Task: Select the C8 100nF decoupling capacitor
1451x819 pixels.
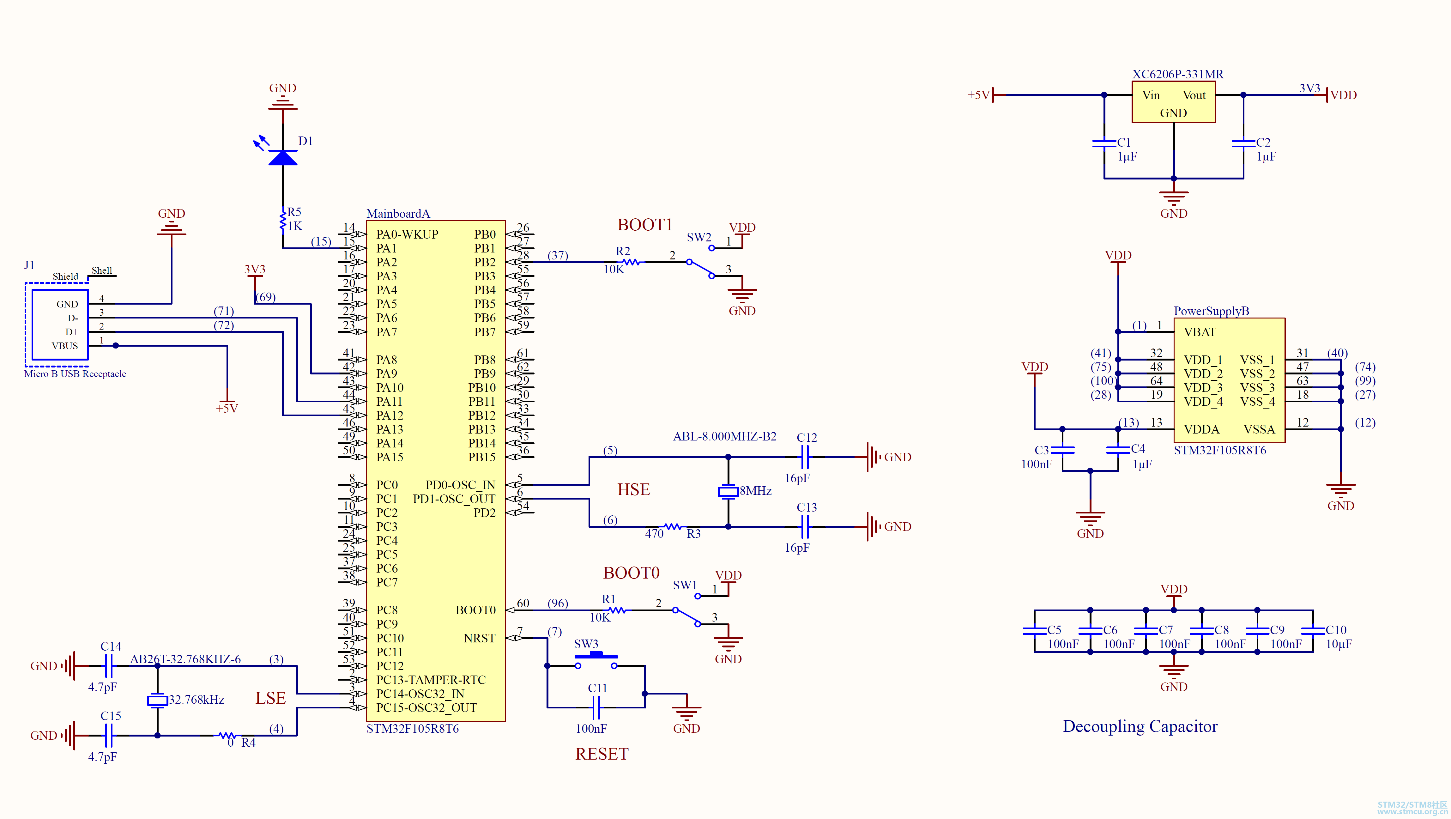Action: point(1201,631)
